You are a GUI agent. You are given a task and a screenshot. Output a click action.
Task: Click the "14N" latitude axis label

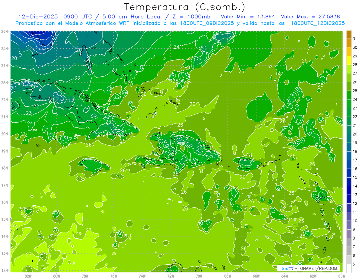coord(4,236)
